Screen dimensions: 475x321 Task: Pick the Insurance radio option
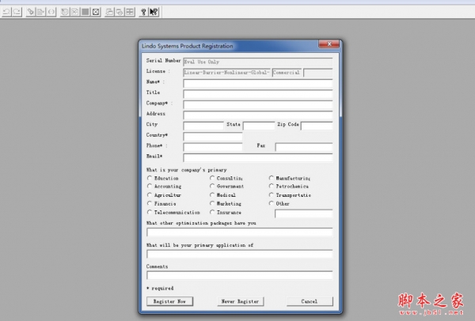click(212, 212)
